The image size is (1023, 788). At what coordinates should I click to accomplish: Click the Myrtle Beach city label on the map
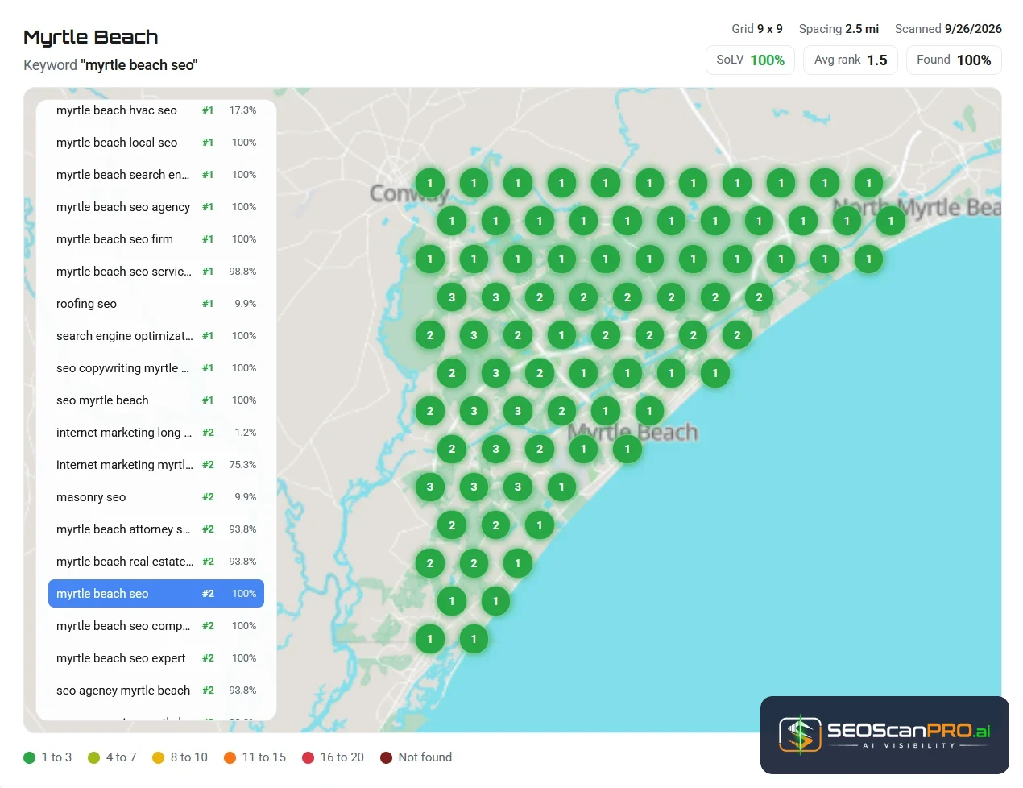[633, 433]
